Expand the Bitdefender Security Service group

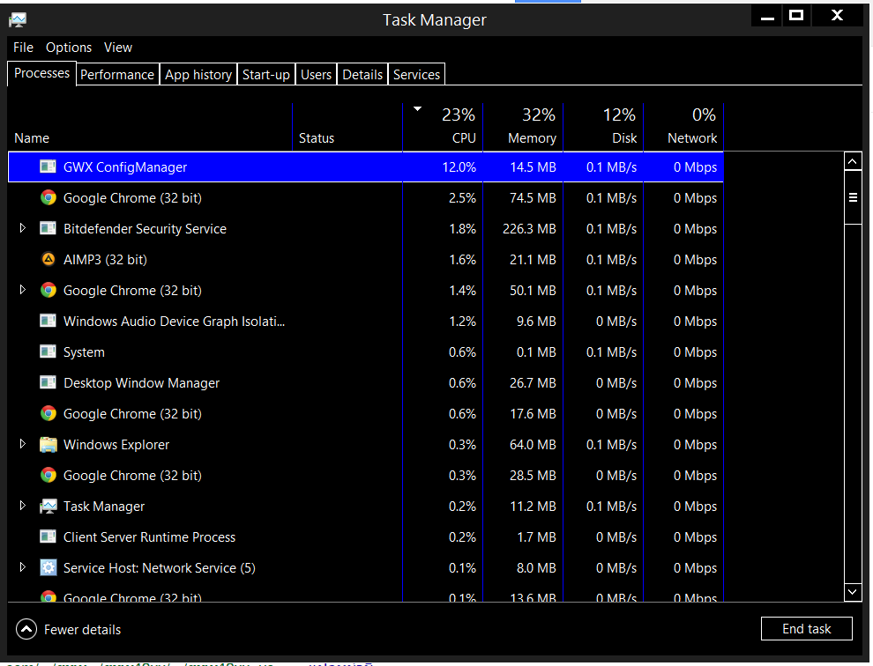point(23,229)
